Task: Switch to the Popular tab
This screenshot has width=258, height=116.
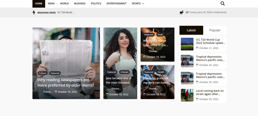Action: [x=215, y=30]
